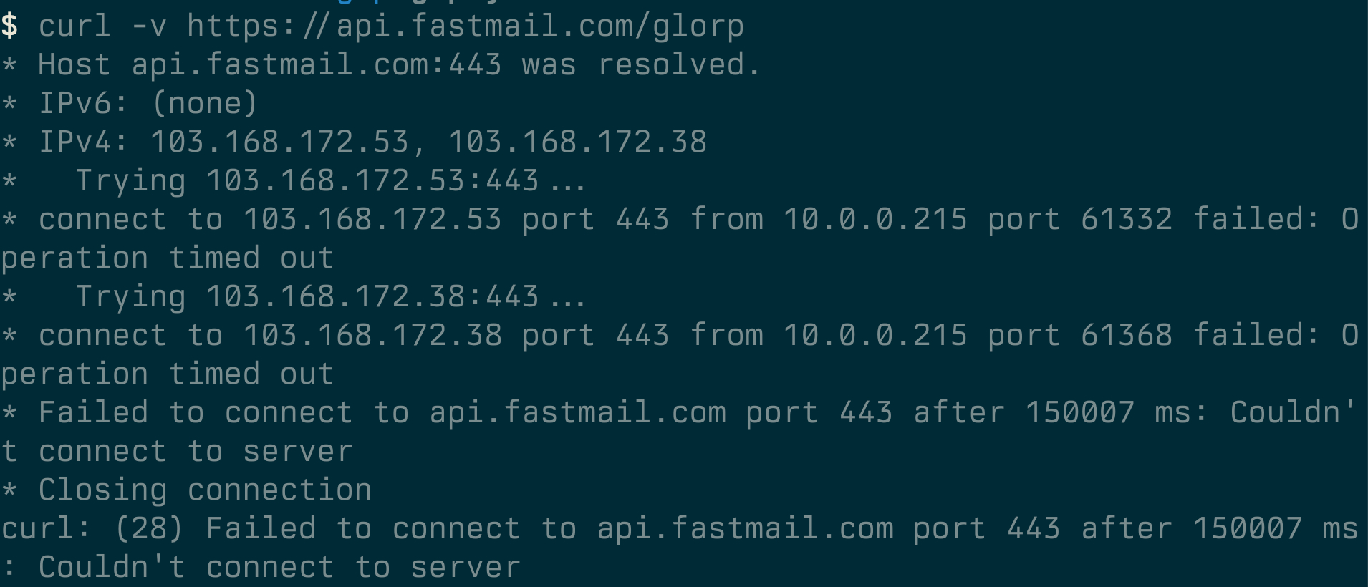Click 103.168.172.38 on the IPv4 line
Screen dimensions: 1368x587
coord(577,142)
